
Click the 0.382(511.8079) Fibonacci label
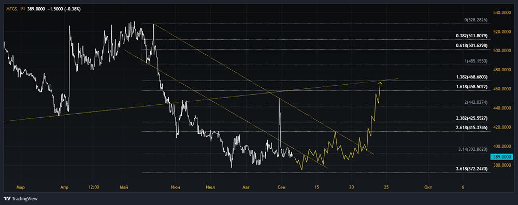pos(472,36)
